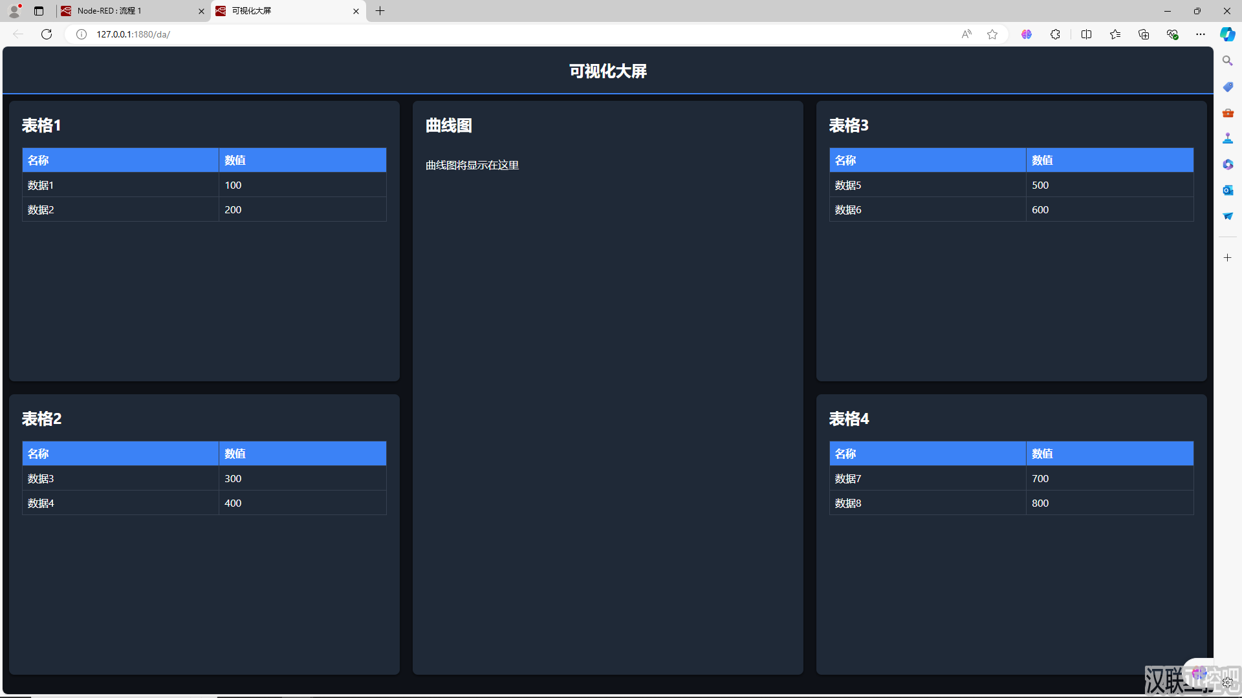The image size is (1242, 698).
Task: Select the 数据8 cell
Action: pyautogui.click(x=928, y=503)
